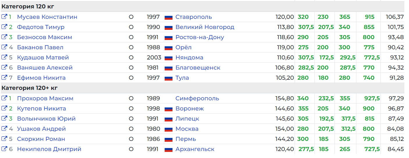Open external link icon beside Мусаев Константин
Image resolution: width=409 pixels, height=158 pixels.
(x=4, y=17)
